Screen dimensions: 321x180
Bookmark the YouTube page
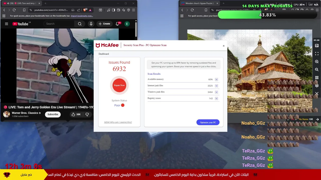pos(24,10)
